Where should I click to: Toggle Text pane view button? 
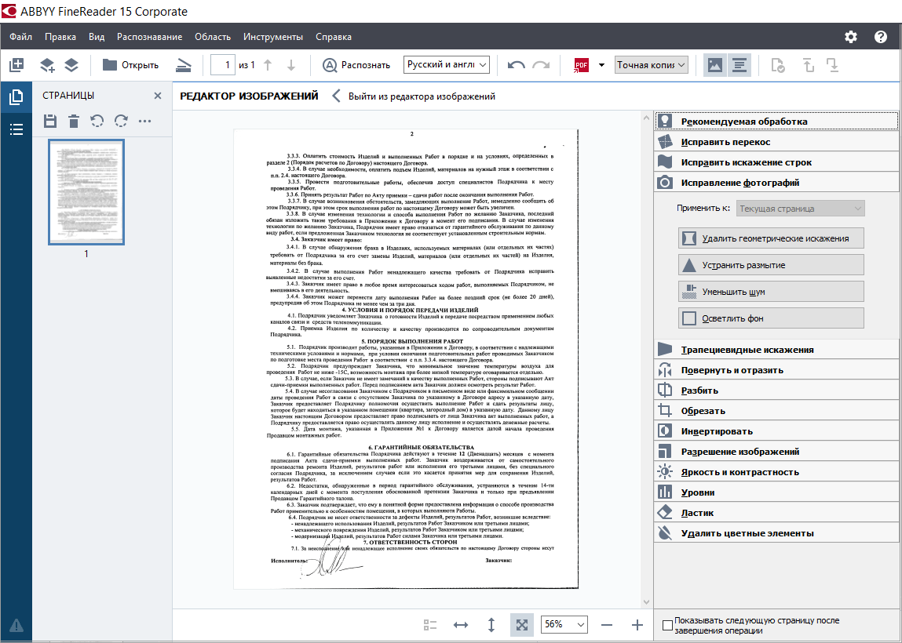[739, 65]
